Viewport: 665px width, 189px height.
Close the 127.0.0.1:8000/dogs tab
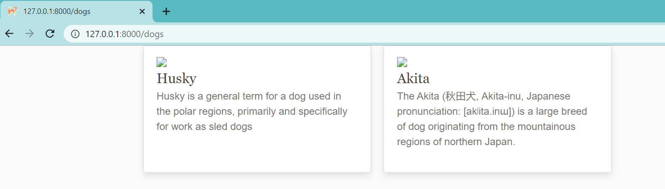point(142,11)
